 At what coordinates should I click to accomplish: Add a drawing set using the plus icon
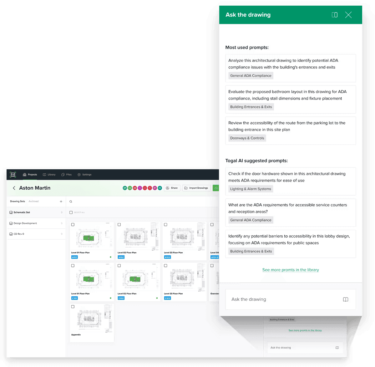click(x=61, y=201)
